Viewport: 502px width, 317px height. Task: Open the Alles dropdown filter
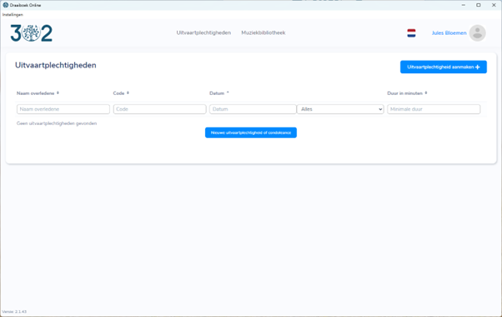[x=340, y=109]
